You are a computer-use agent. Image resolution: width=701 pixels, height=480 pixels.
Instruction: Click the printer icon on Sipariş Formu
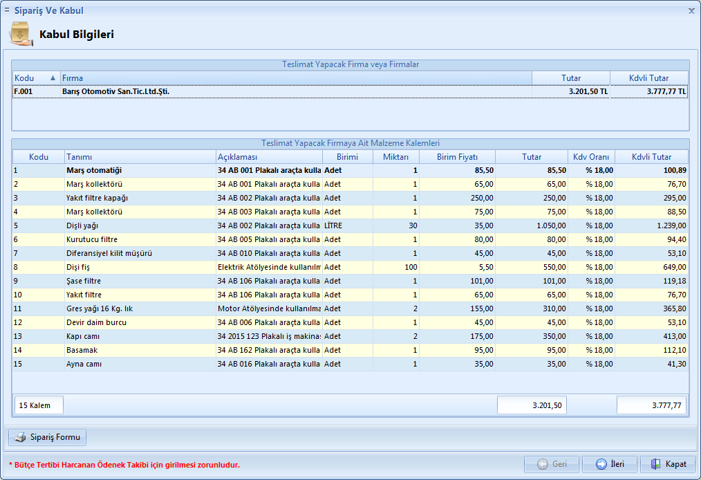point(21,437)
